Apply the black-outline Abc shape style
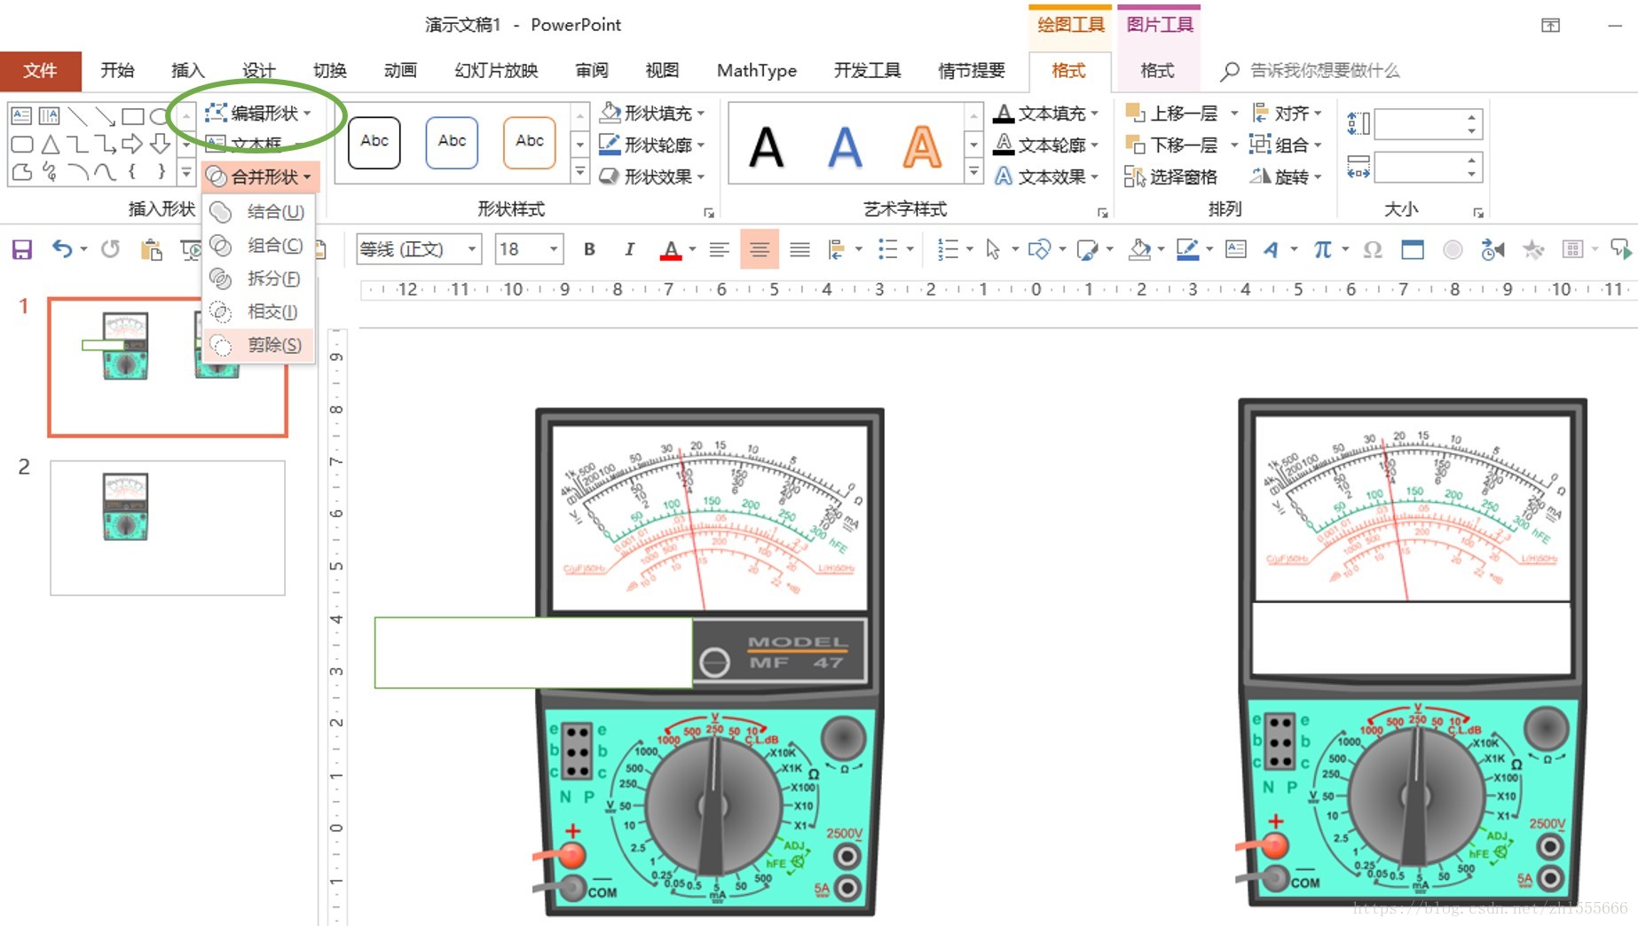 374,142
